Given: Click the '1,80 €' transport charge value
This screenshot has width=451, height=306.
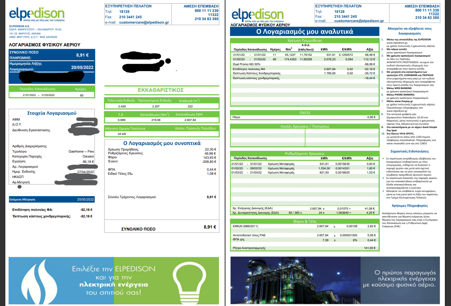Looking at the screenshot, I should pos(371,169).
